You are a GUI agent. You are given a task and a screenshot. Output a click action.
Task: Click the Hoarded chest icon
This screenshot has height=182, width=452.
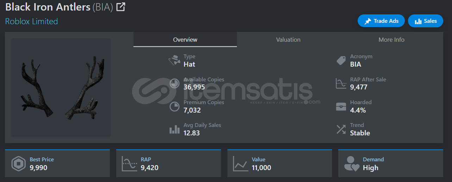[x=341, y=107]
